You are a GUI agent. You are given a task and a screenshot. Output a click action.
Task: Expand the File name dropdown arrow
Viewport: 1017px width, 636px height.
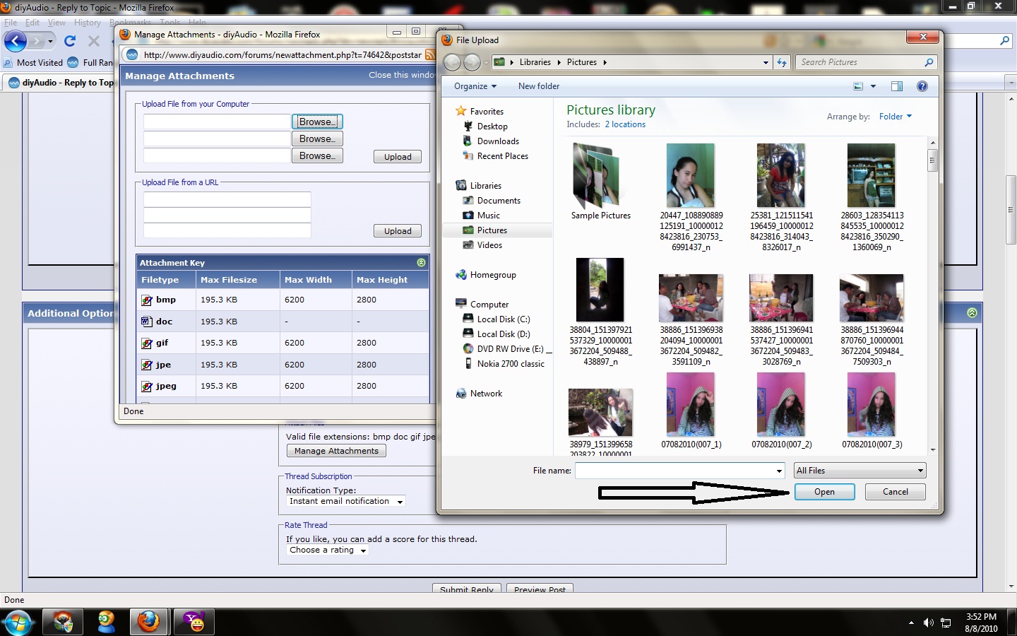pyautogui.click(x=779, y=471)
